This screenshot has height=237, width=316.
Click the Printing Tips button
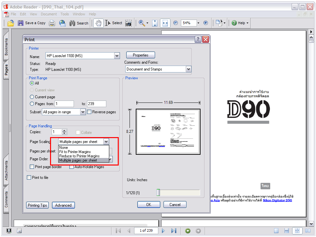(x=37, y=205)
